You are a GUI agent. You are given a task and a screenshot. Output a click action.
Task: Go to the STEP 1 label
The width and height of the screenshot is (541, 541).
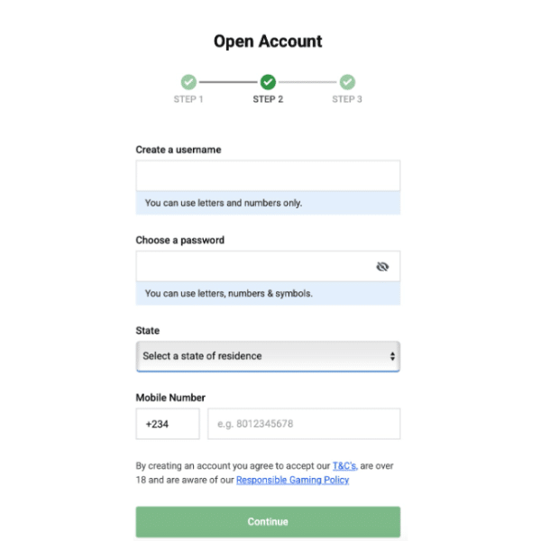(188, 99)
